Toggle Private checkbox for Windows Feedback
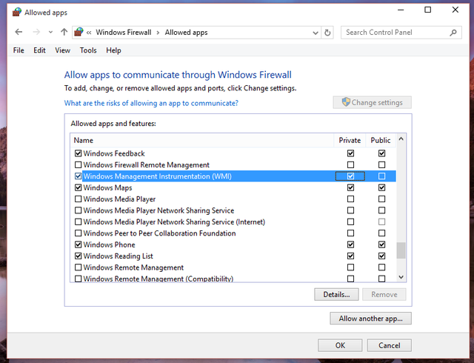This screenshot has height=363, width=474. coord(350,153)
